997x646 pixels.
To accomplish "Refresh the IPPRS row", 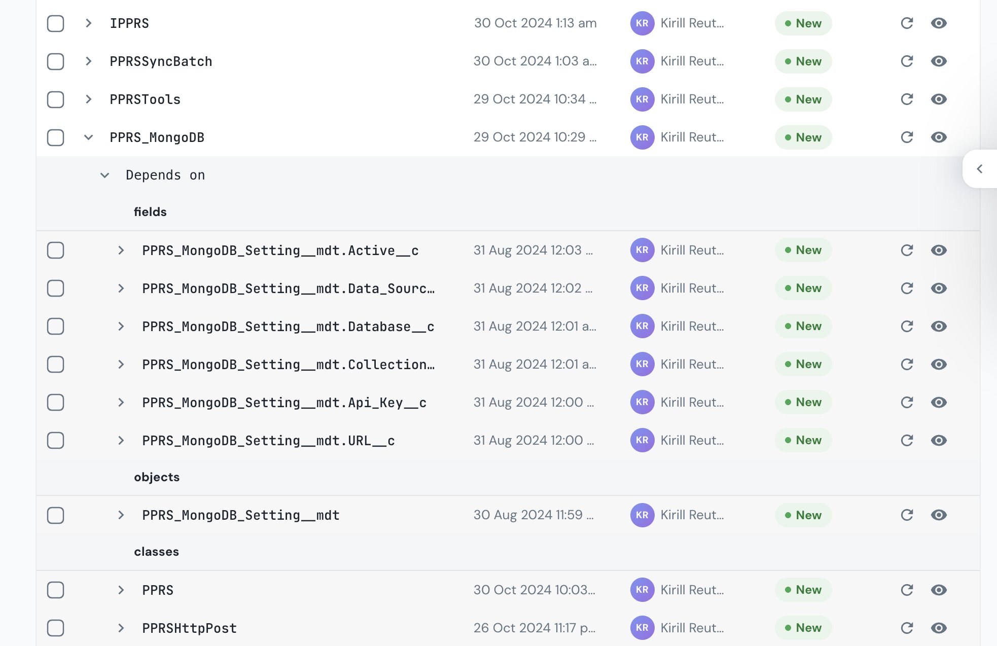I will coord(907,23).
